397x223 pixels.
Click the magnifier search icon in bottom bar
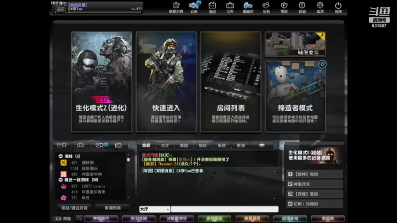click(x=79, y=218)
